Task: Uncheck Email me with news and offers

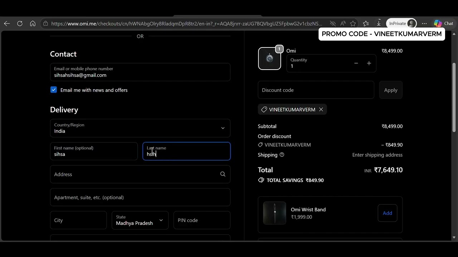Action: (54, 90)
